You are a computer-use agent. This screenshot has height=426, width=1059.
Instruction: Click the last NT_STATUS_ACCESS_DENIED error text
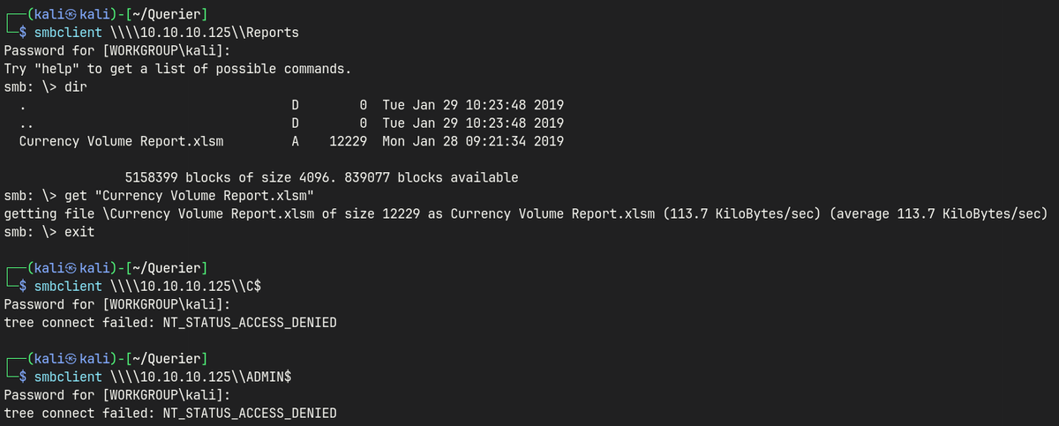(x=250, y=414)
